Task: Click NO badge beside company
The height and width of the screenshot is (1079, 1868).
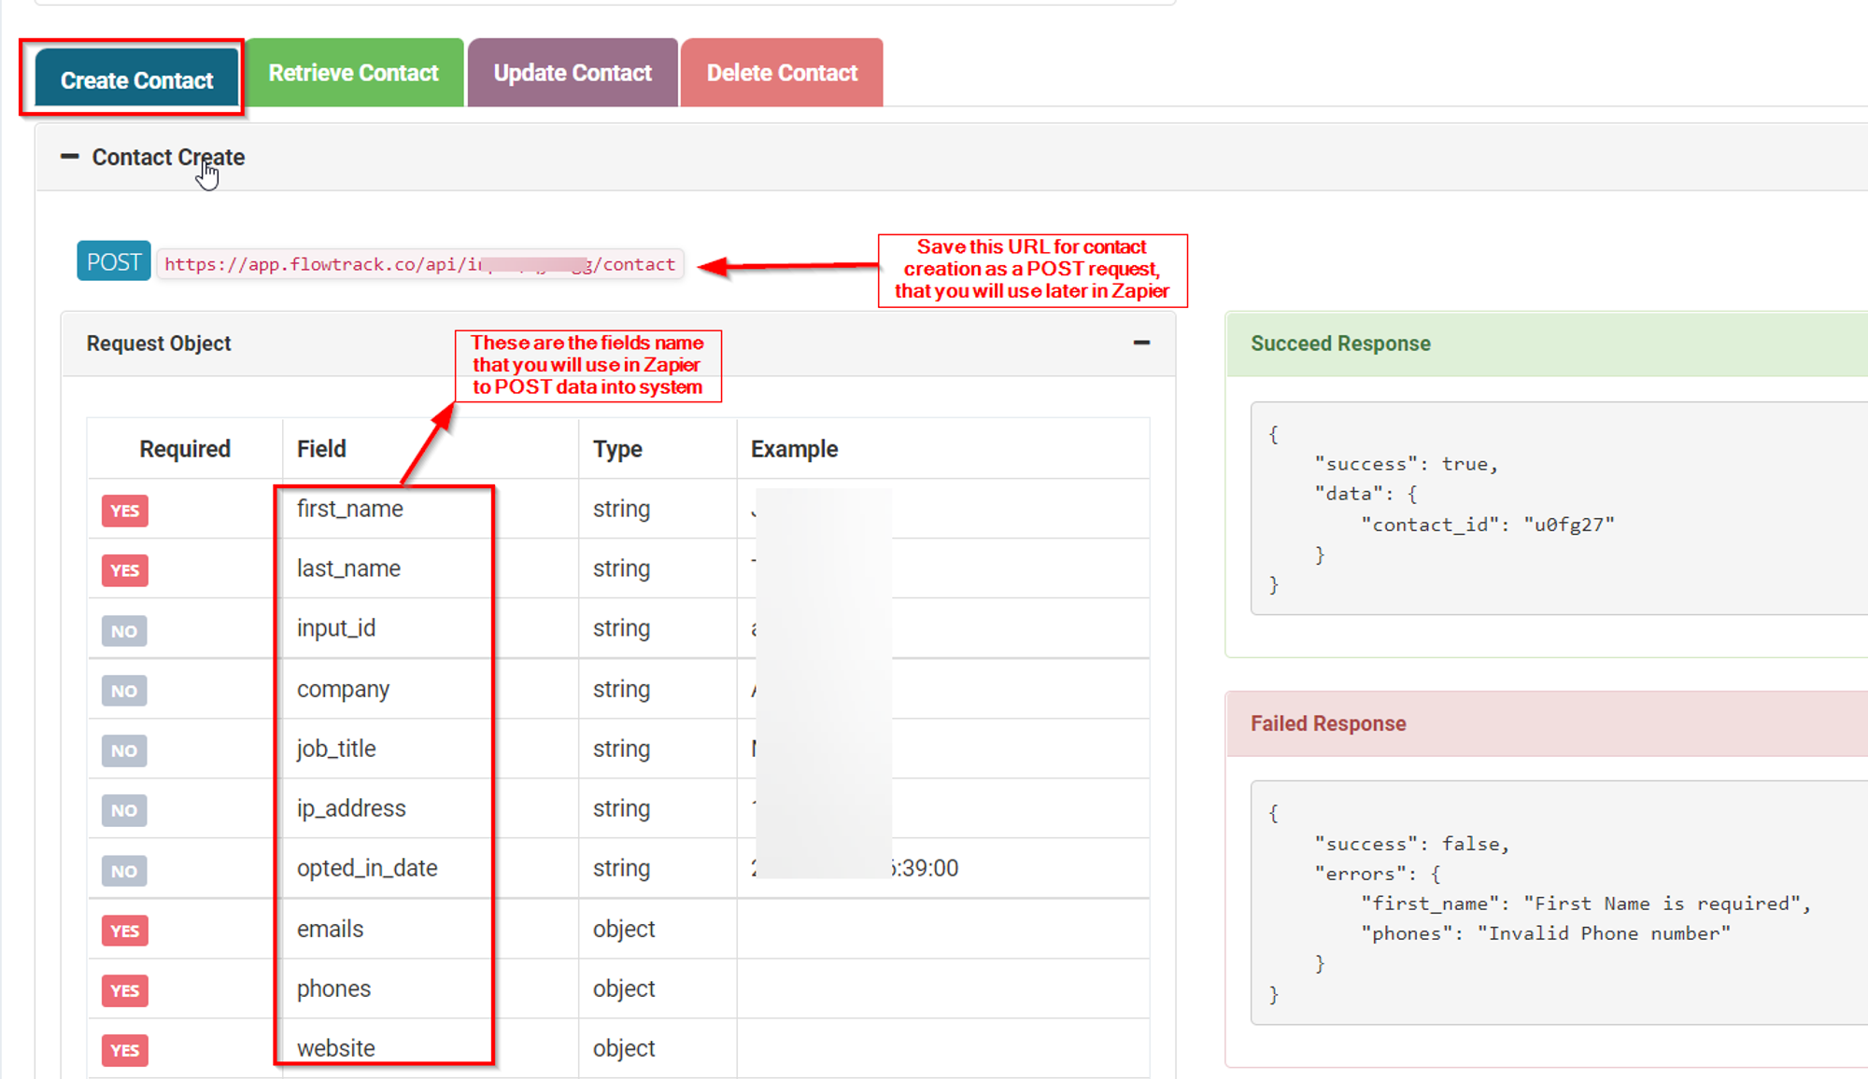Action: click(x=124, y=691)
